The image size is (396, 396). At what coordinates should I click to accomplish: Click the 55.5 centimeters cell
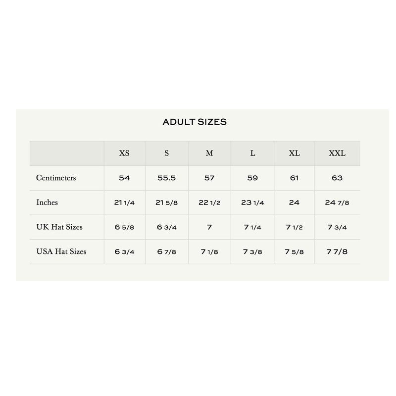tap(166, 178)
